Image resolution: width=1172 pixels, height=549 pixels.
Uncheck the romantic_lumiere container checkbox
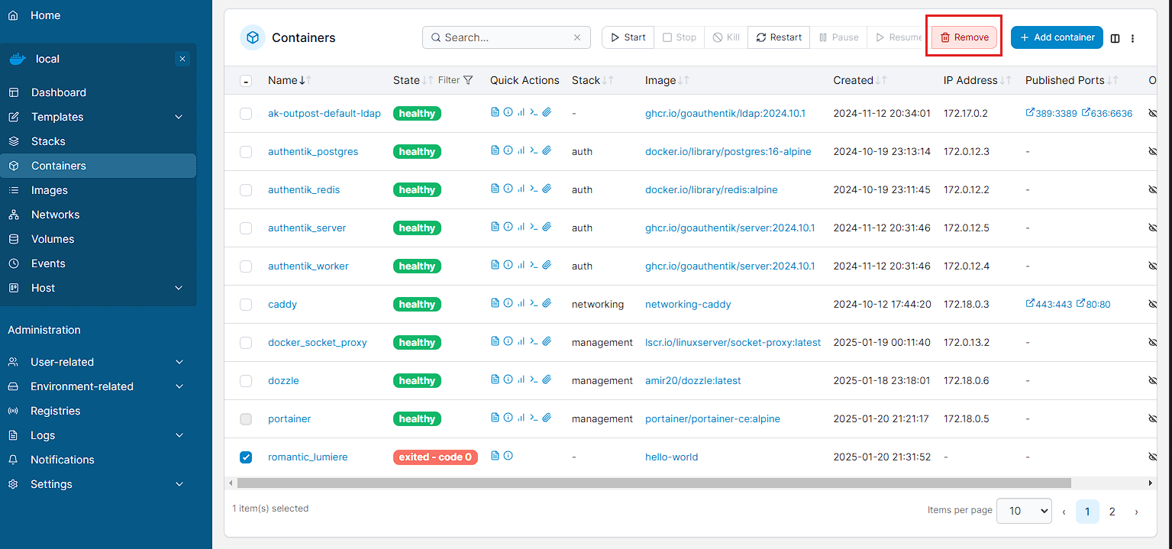pyautogui.click(x=246, y=457)
